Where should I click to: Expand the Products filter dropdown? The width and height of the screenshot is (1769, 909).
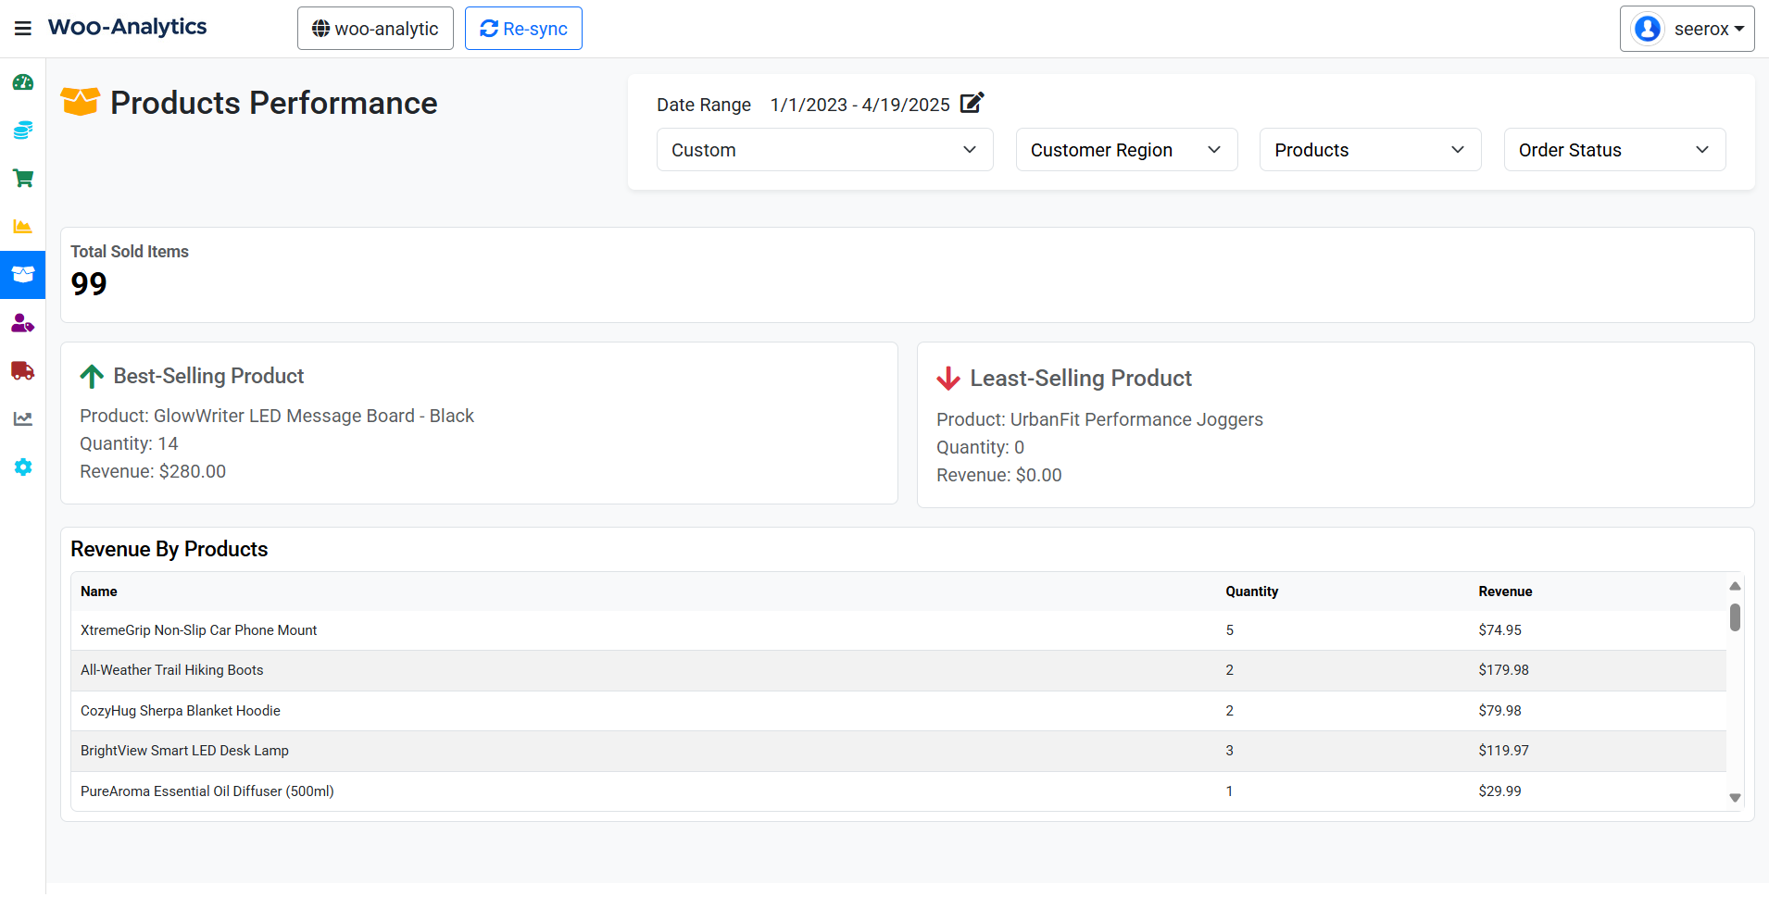coord(1369,149)
